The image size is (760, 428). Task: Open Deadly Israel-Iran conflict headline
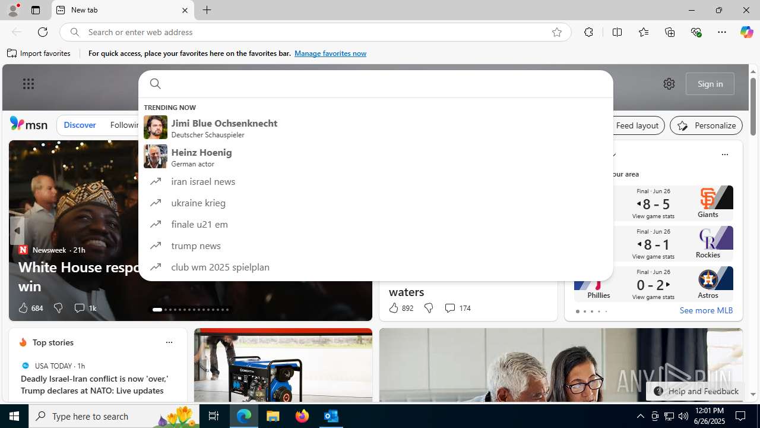click(95, 385)
